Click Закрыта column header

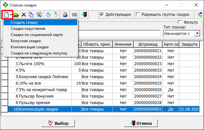tap(189, 44)
